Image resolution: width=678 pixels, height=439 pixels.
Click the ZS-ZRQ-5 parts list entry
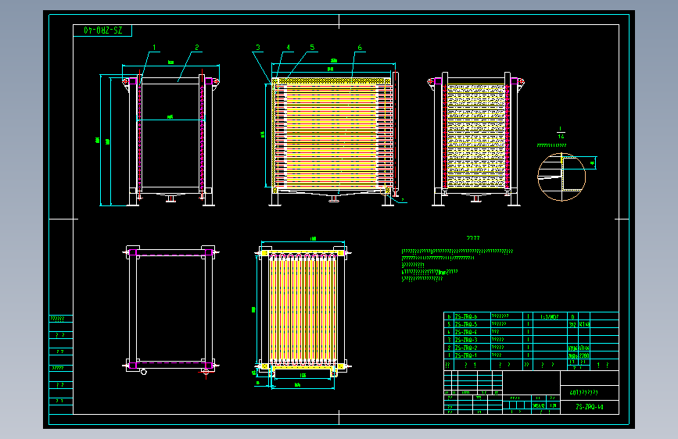(x=466, y=324)
